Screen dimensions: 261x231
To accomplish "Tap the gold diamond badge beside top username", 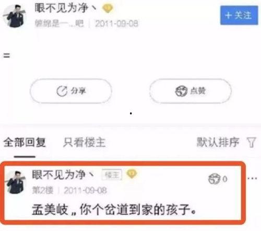I will tap(108, 8).
